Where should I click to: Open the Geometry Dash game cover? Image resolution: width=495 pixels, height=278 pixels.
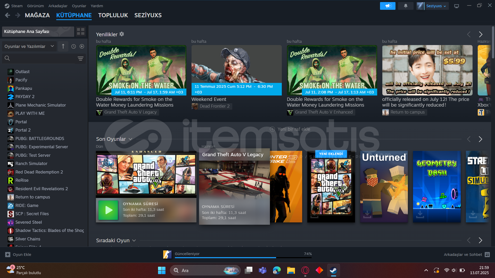[x=437, y=187]
